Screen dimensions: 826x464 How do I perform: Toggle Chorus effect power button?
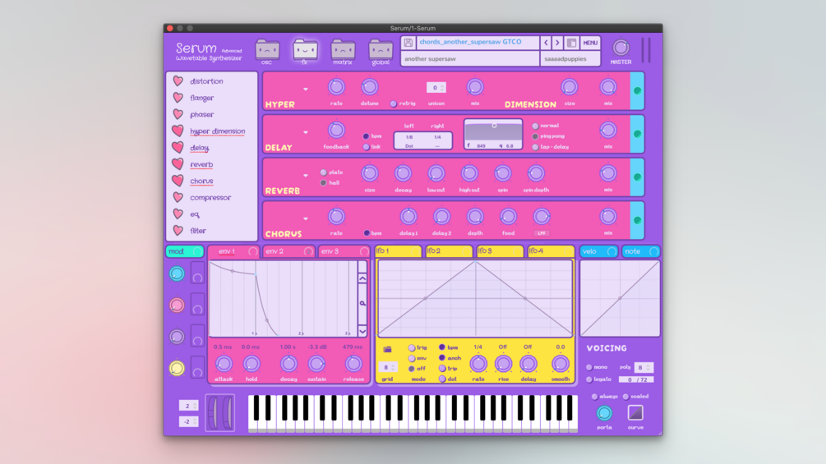638,220
